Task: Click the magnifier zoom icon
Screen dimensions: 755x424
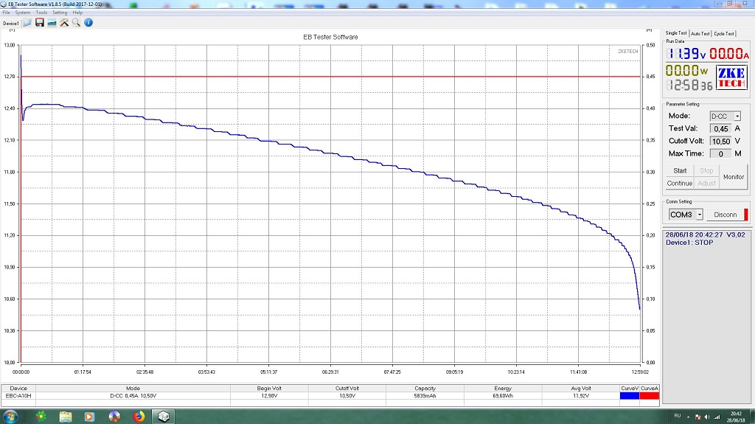Action: 76,23
